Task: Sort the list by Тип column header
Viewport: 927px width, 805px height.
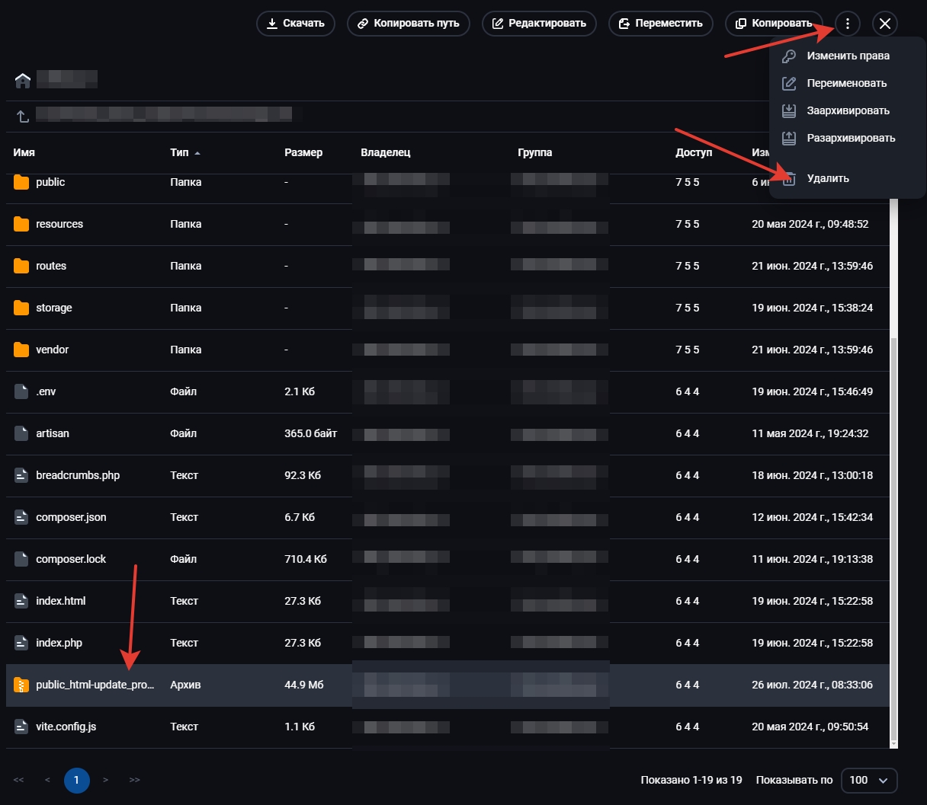Action: point(180,152)
